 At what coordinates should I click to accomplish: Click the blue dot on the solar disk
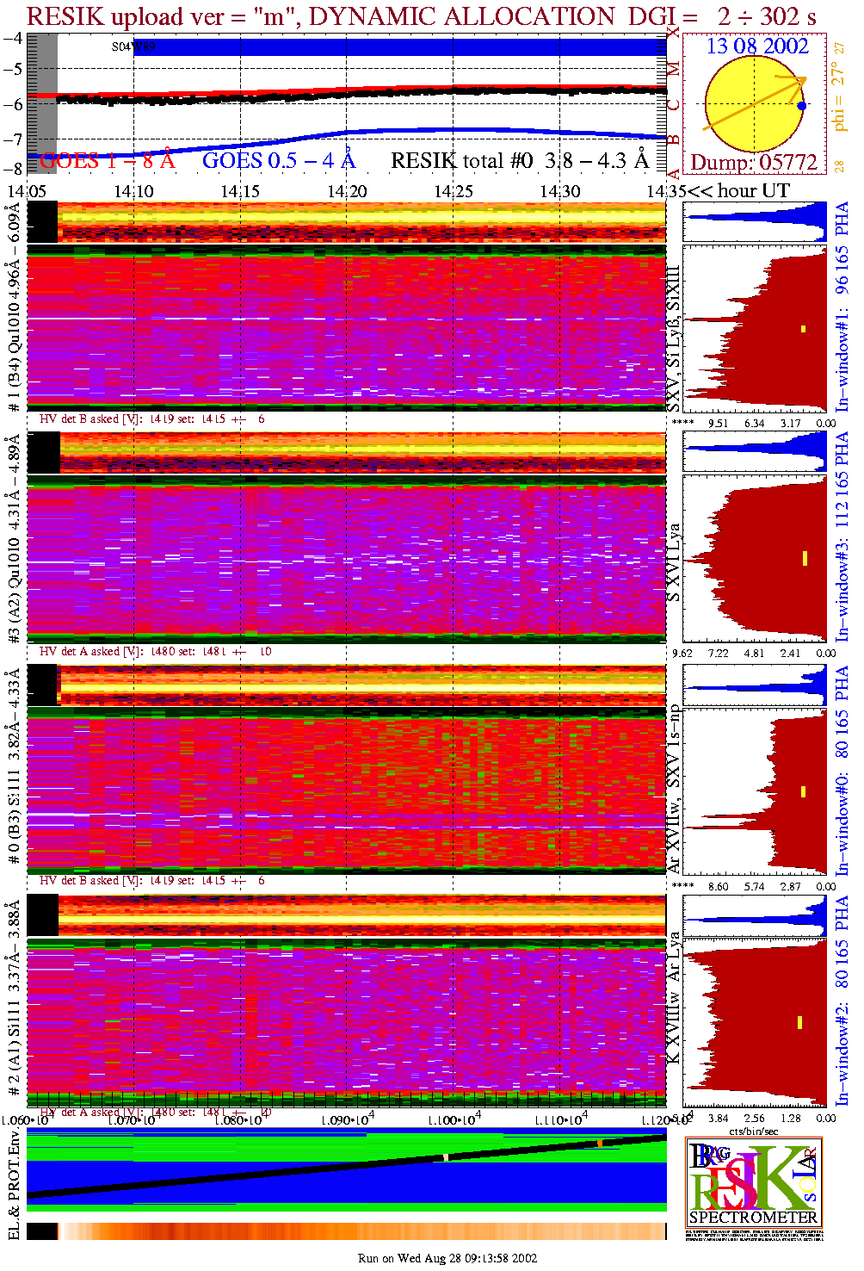coord(801,106)
